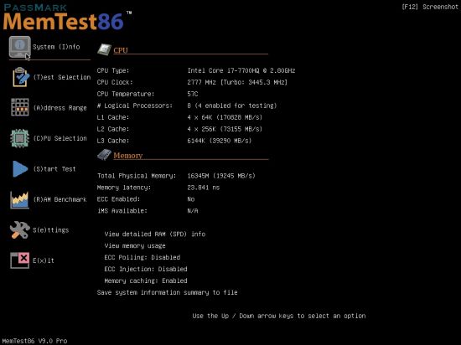Click the CPU Temperature 57C value
Viewport: 461px width, 345px height.
point(193,94)
